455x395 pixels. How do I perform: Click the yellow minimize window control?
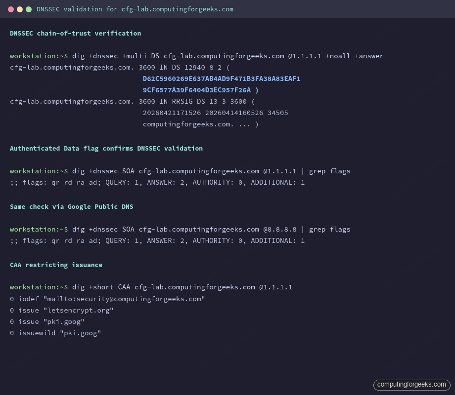click(x=20, y=8)
